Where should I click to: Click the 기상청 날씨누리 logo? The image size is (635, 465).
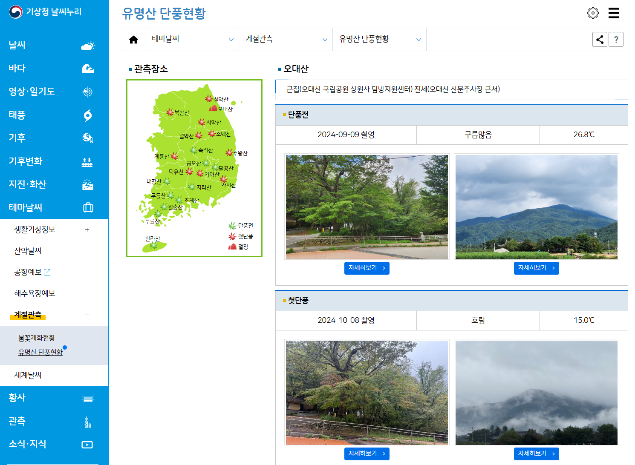point(45,12)
